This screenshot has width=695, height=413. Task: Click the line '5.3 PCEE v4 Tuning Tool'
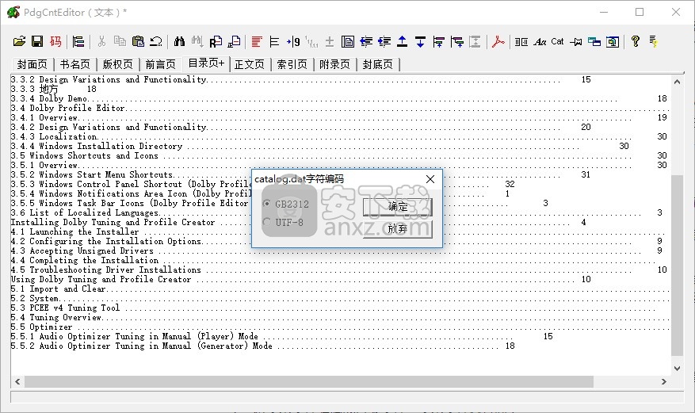(x=65, y=308)
